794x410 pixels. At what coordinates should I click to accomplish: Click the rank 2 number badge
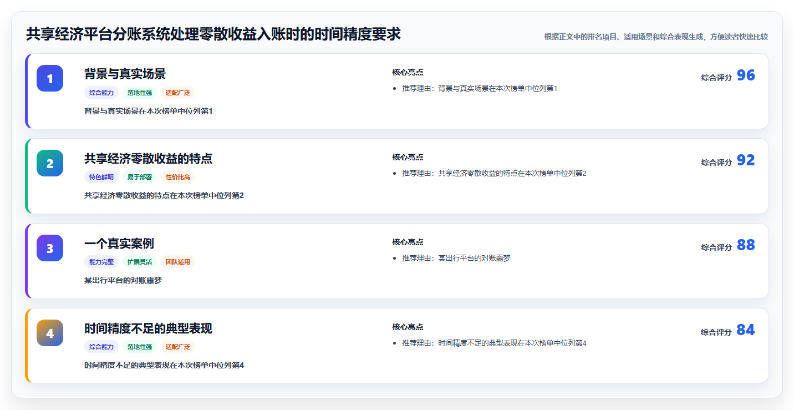click(x=50, y=163)
